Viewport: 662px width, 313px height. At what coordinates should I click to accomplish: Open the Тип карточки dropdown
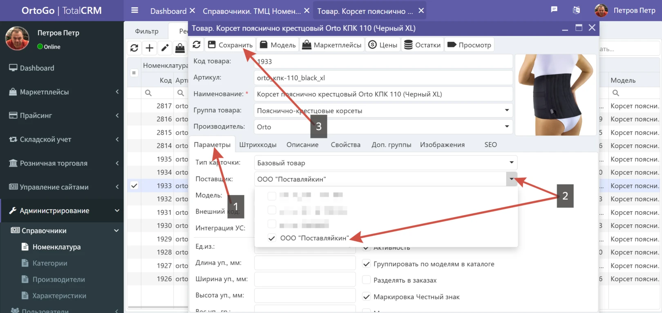tap(511, 163)
